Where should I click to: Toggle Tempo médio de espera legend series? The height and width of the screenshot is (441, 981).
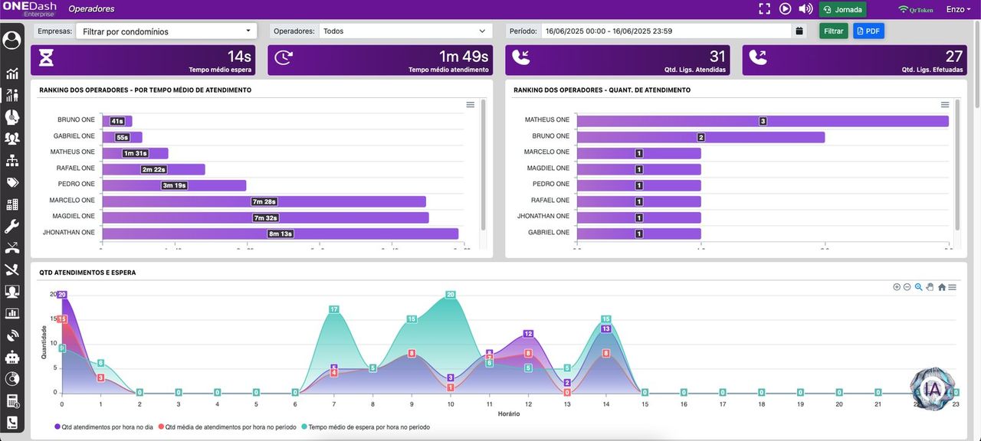tap(366, 427)
